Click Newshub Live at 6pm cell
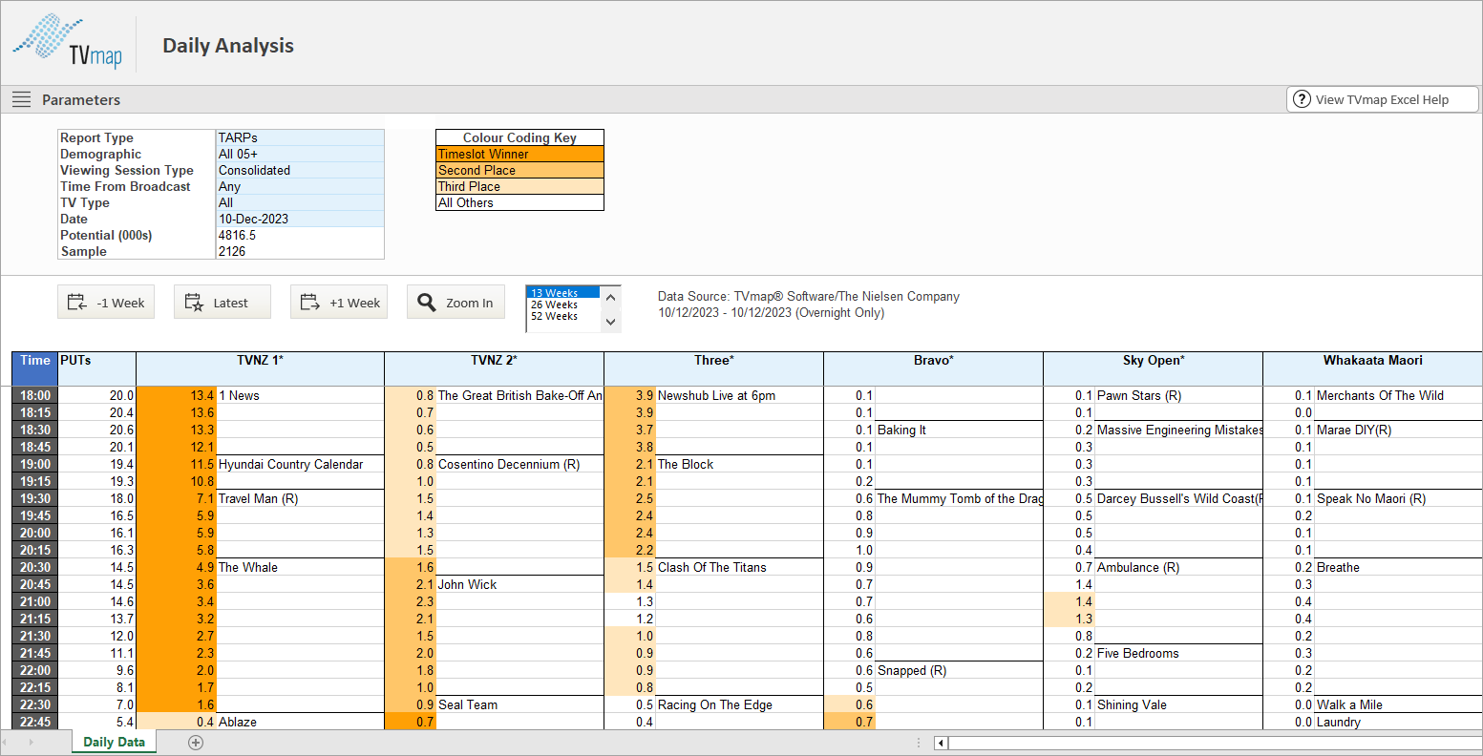The width and height of the screenshot is (1483, 756). pos(739,395)
